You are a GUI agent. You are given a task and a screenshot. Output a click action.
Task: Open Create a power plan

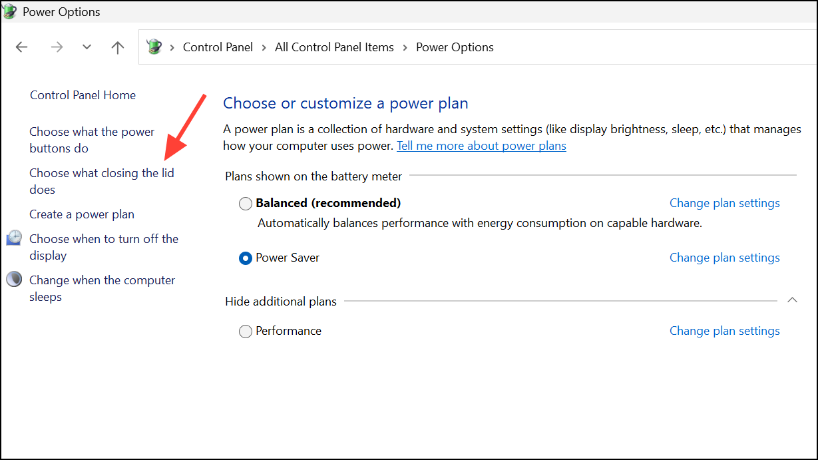click(x=81, y=214)
